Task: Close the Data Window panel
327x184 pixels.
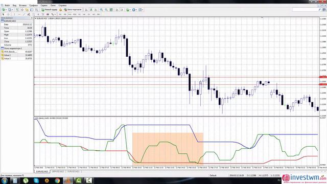Action: (x=32, y=18)
